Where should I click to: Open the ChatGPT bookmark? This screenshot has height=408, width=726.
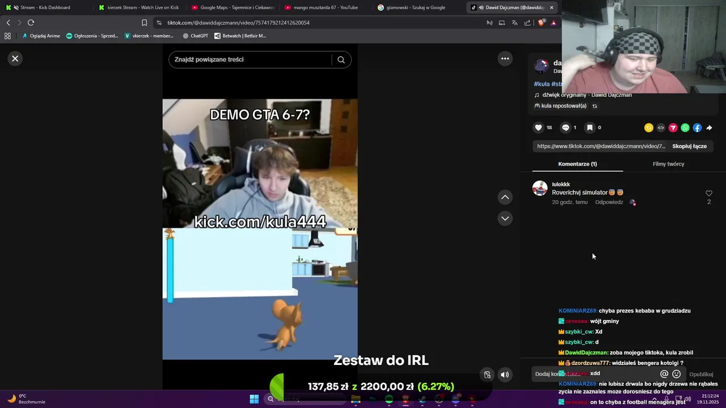pyautogui.click(x=196, y=36)
